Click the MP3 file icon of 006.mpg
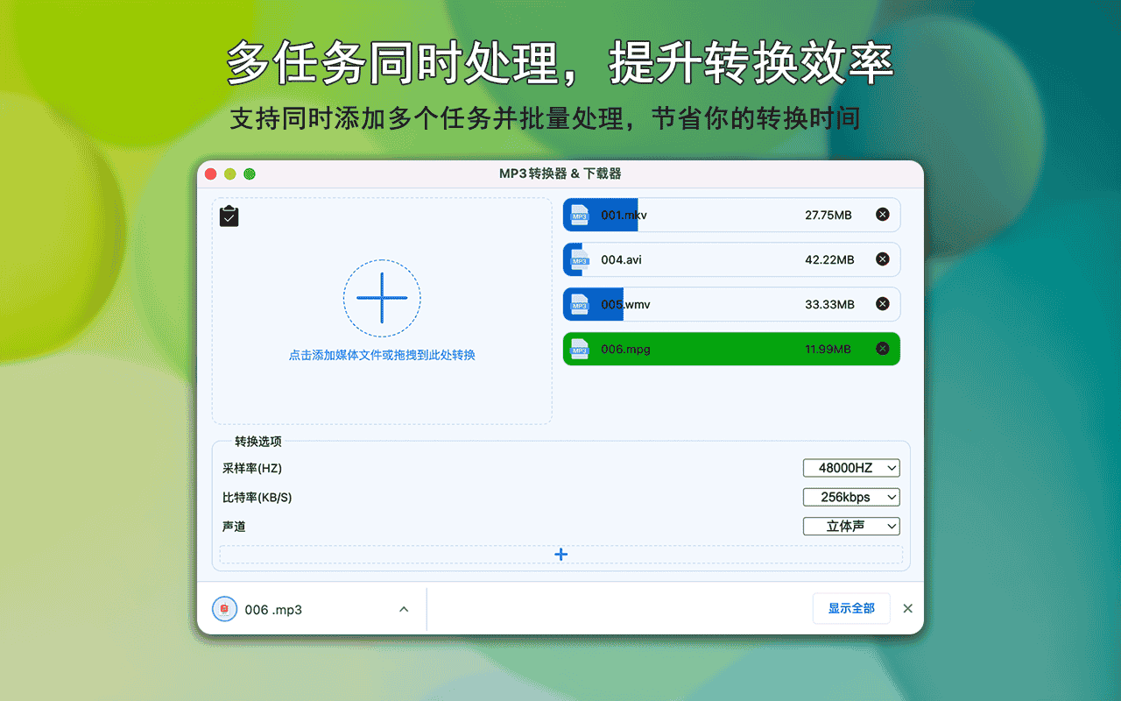The image size is (1121, 701). [x=580, y=348]
